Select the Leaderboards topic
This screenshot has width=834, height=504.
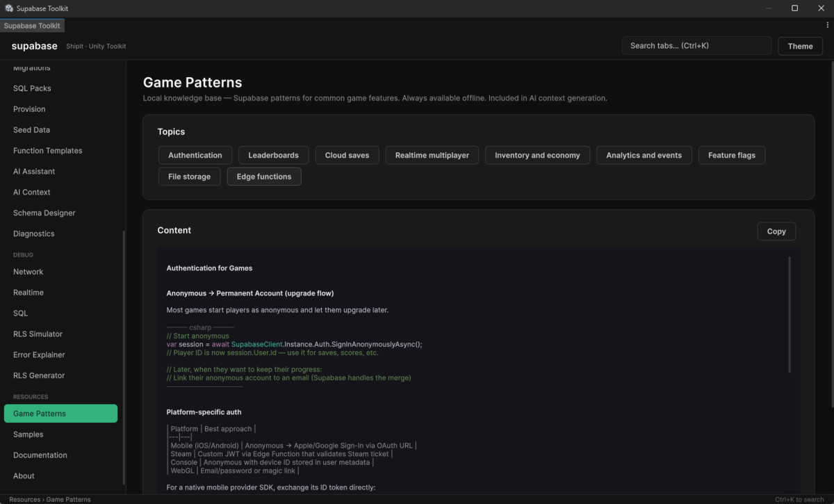273,155
